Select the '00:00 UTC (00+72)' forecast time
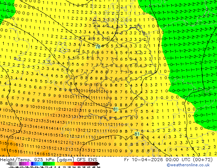This screenshot has width=217, height=168. [189, 160]
